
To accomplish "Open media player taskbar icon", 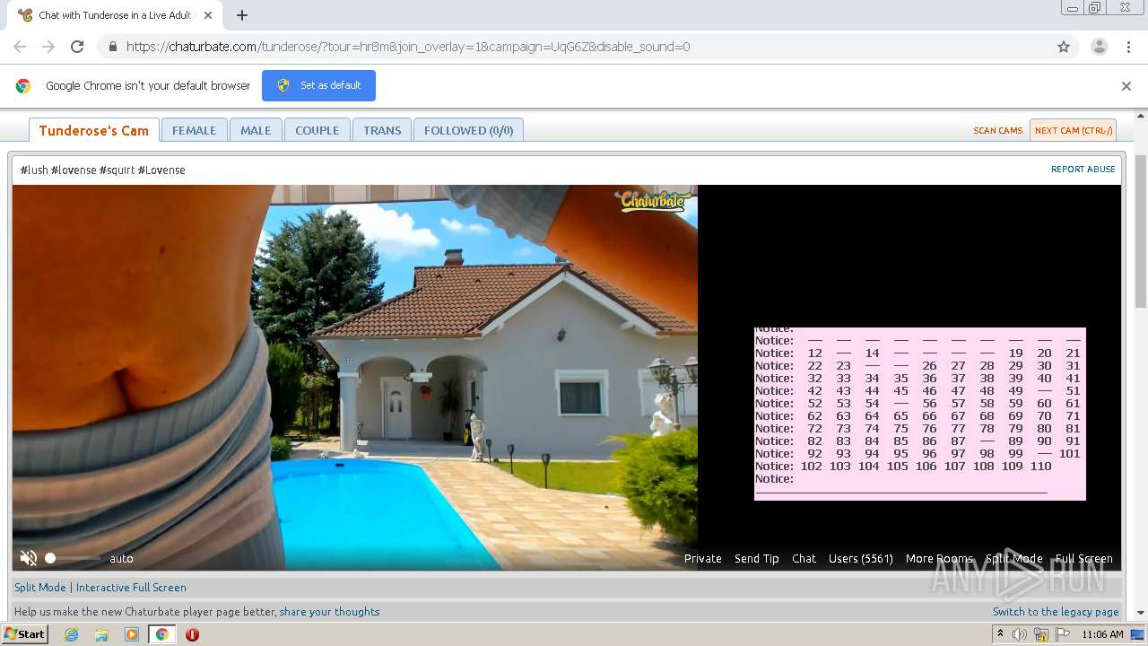I will 132,634.
